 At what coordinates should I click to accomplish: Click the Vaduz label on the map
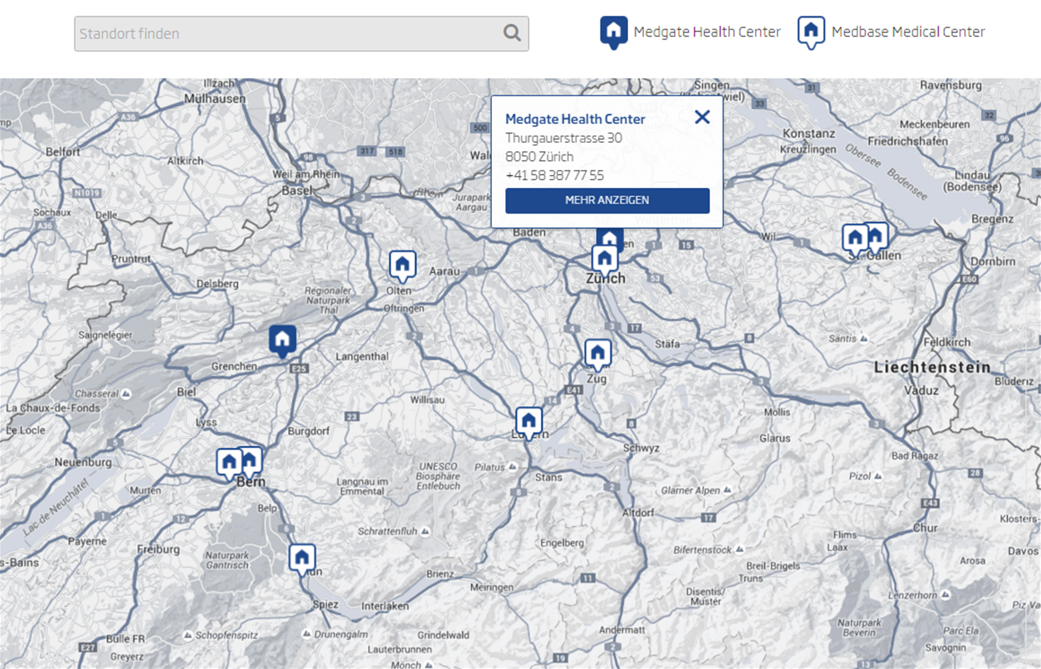coord(922,391)
